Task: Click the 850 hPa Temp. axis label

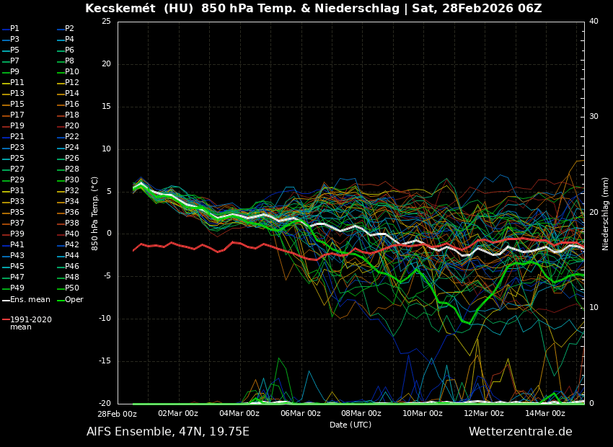Action: [95, 213]
